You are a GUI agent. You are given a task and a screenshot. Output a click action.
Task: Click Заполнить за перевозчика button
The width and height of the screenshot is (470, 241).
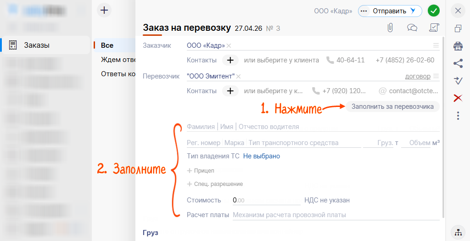point(392,106)
